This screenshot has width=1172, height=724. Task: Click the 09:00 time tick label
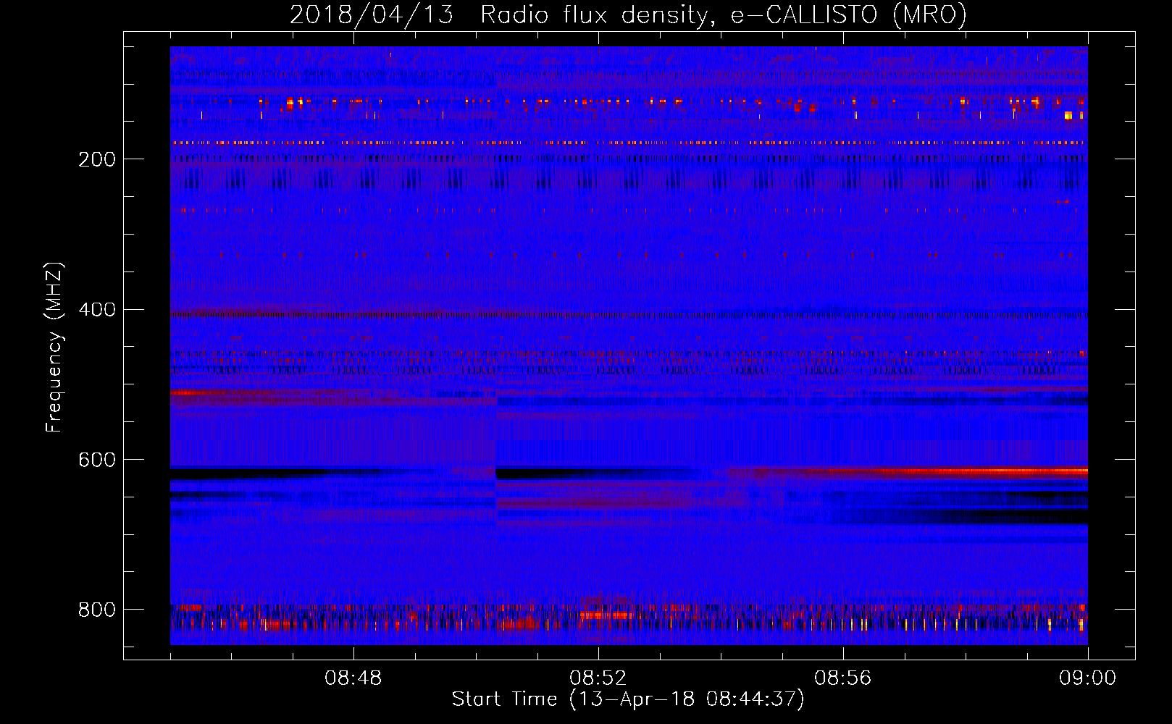coord(1088,678)
